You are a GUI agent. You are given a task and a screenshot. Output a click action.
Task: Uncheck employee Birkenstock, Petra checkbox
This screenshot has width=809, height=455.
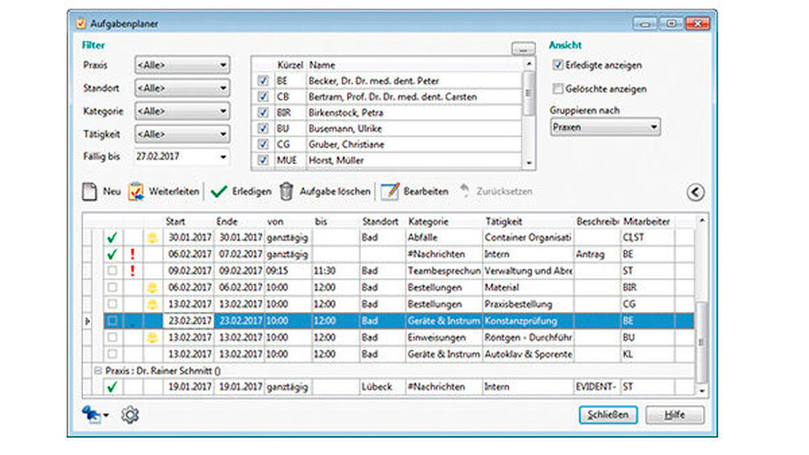pyautogui.click(x=262, y=112)
